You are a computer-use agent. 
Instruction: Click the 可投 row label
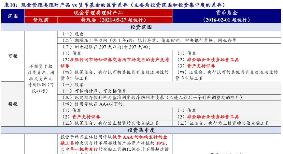click(x=13, y=56)
